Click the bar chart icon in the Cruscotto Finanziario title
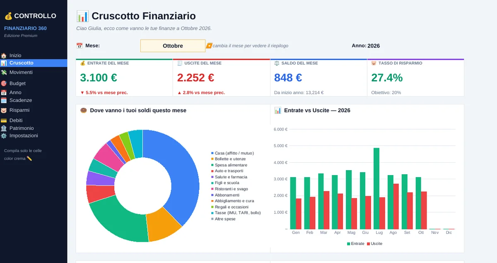 coord(82,16)
